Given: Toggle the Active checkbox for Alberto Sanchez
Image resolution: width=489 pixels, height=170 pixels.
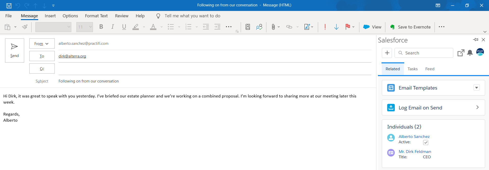Looking at the screenshot, I should pyautogui.click(x=426, y=143).
